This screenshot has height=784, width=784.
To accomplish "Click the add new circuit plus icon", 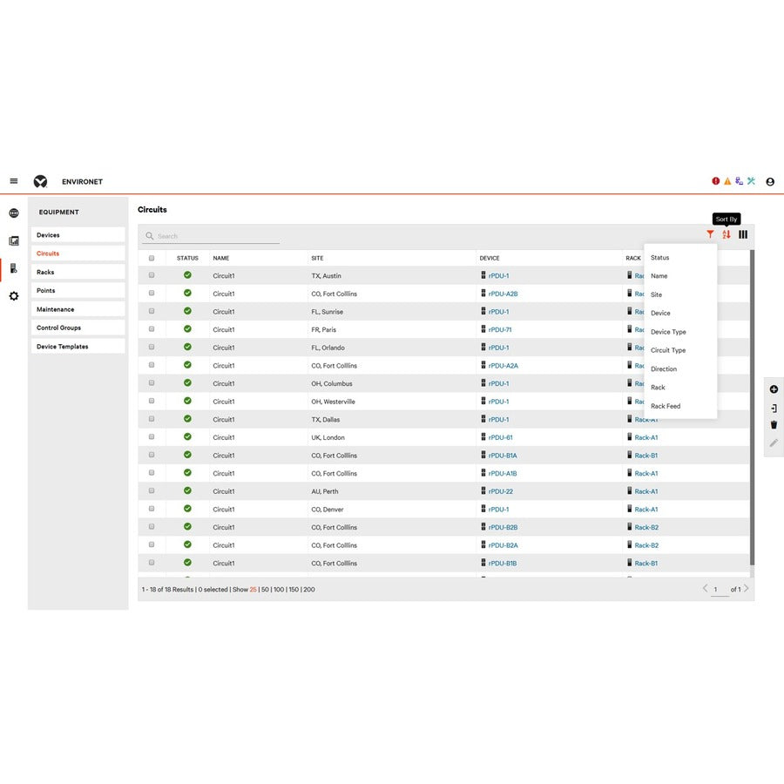I will click(x=774, y=389).
